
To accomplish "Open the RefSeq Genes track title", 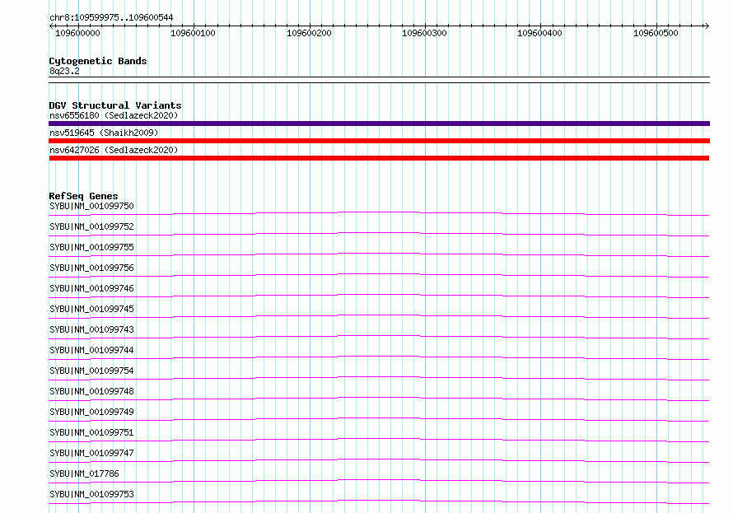I will [x=83, y=196].
